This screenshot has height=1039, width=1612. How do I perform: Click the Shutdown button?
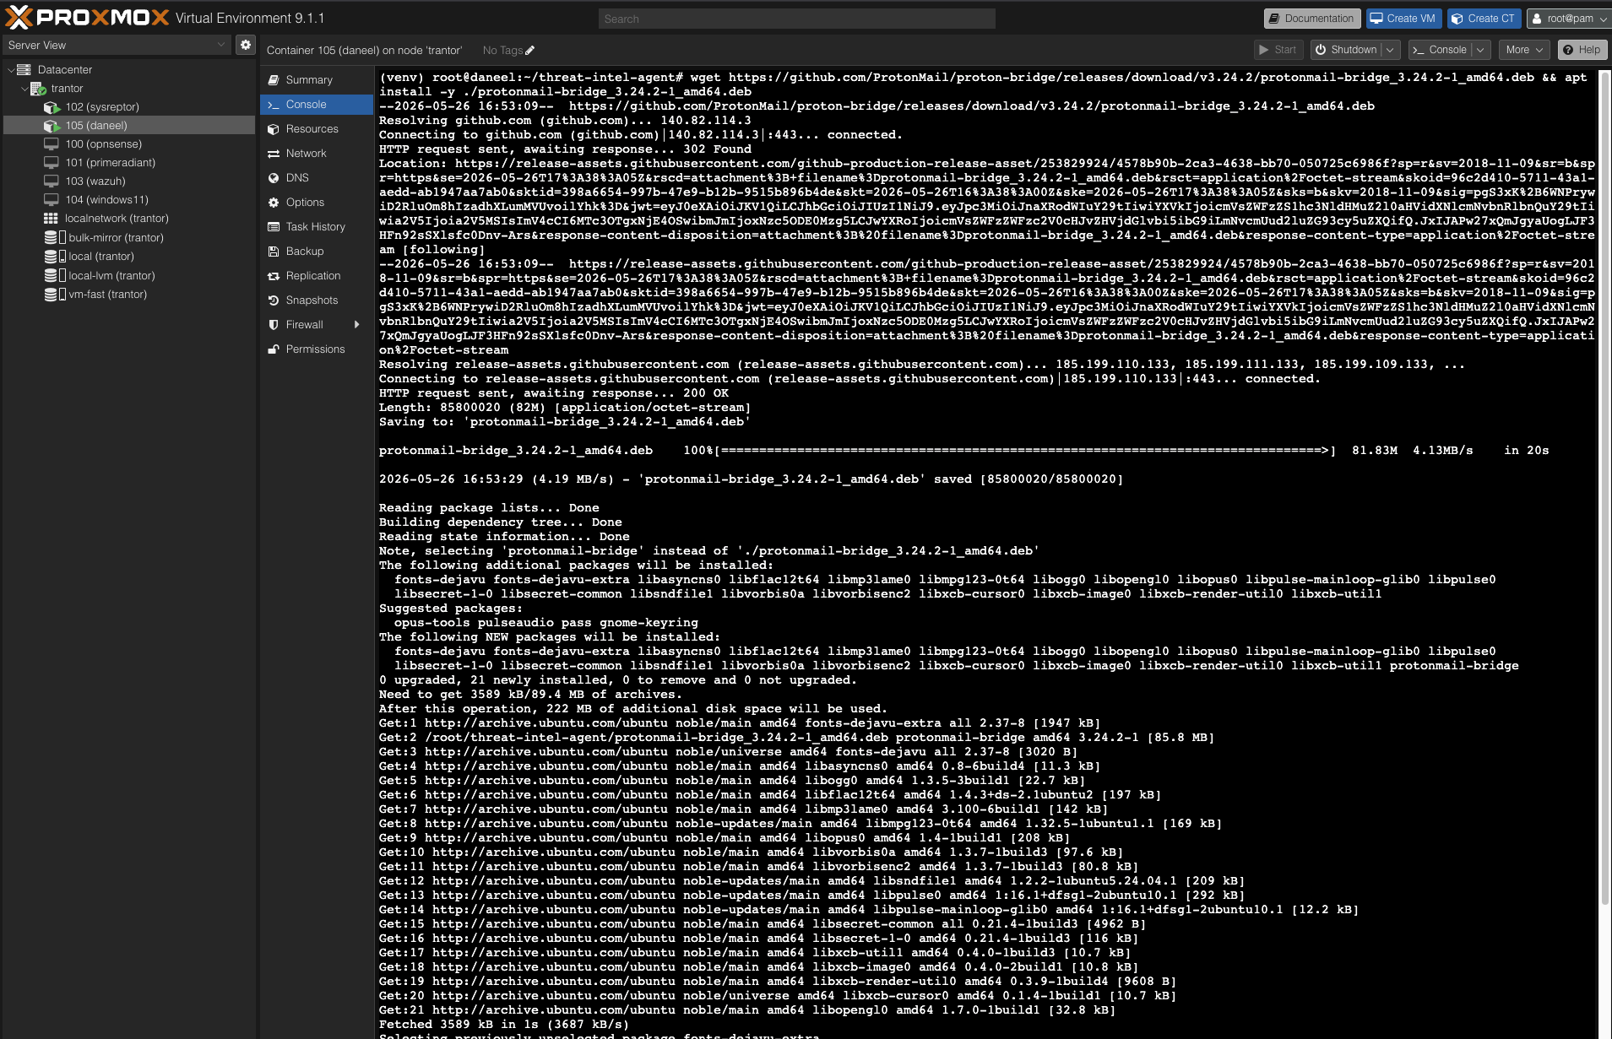click(1346, 50)
